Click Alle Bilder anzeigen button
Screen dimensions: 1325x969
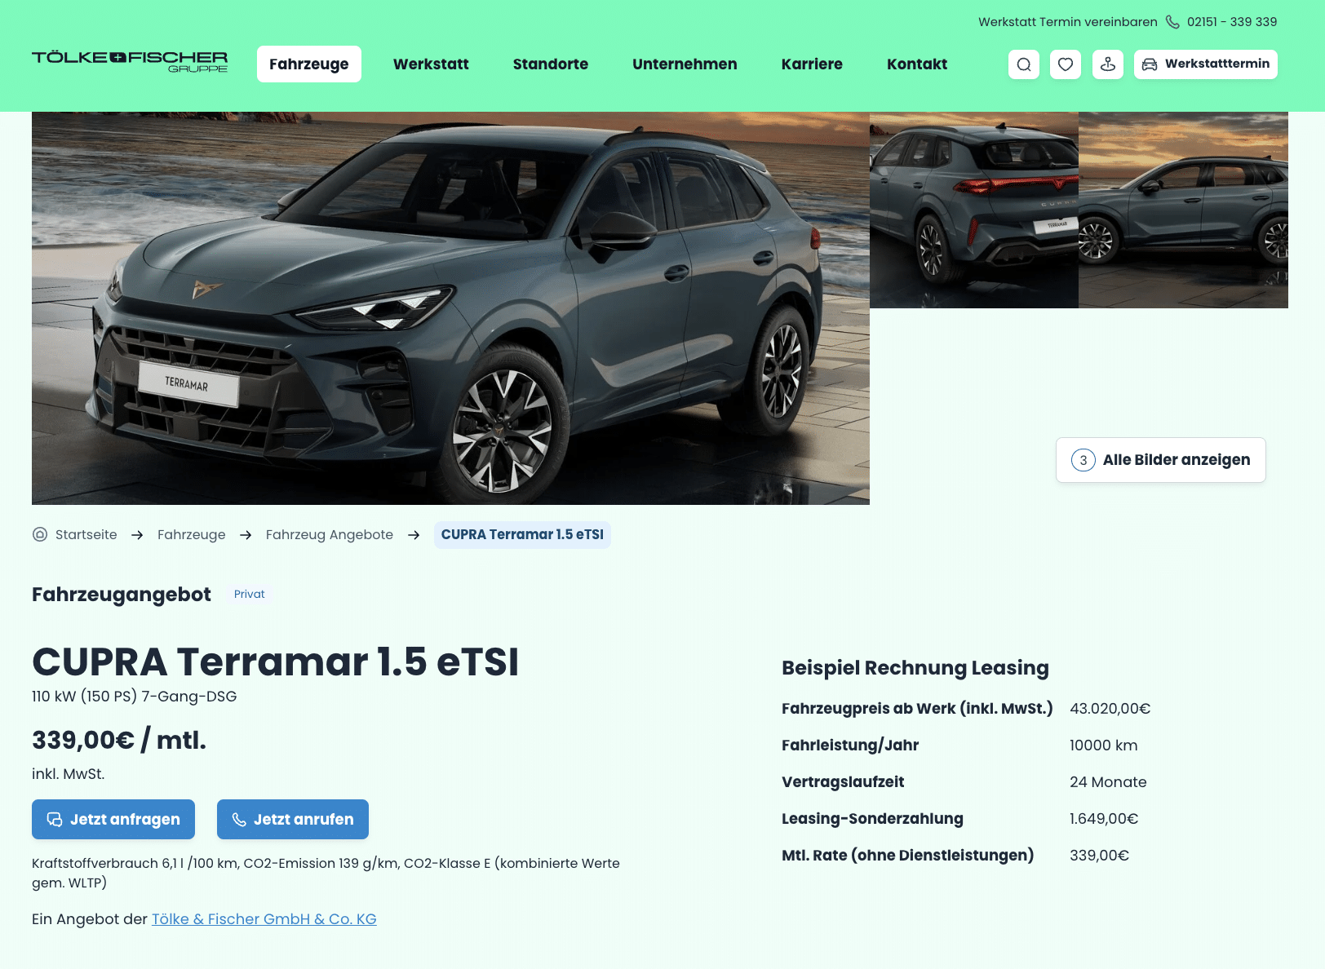click(x=1161, y=460)
